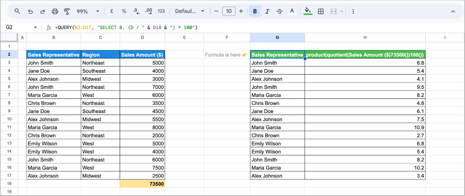Screen dimensions: 465x196
Task: Click into the formula bar
Action: [259, 27]
